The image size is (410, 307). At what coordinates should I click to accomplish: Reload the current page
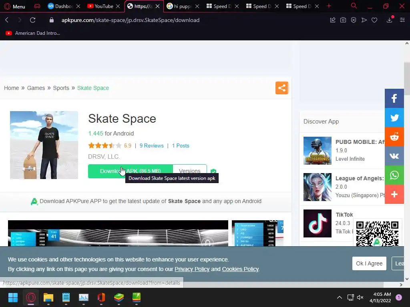(33, 20)
